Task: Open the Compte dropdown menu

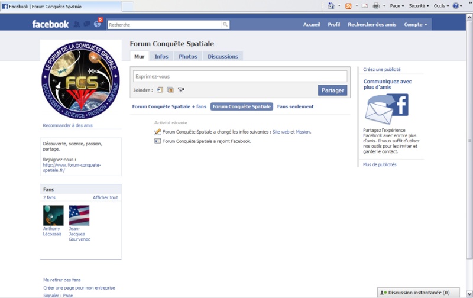Action: 416,24
